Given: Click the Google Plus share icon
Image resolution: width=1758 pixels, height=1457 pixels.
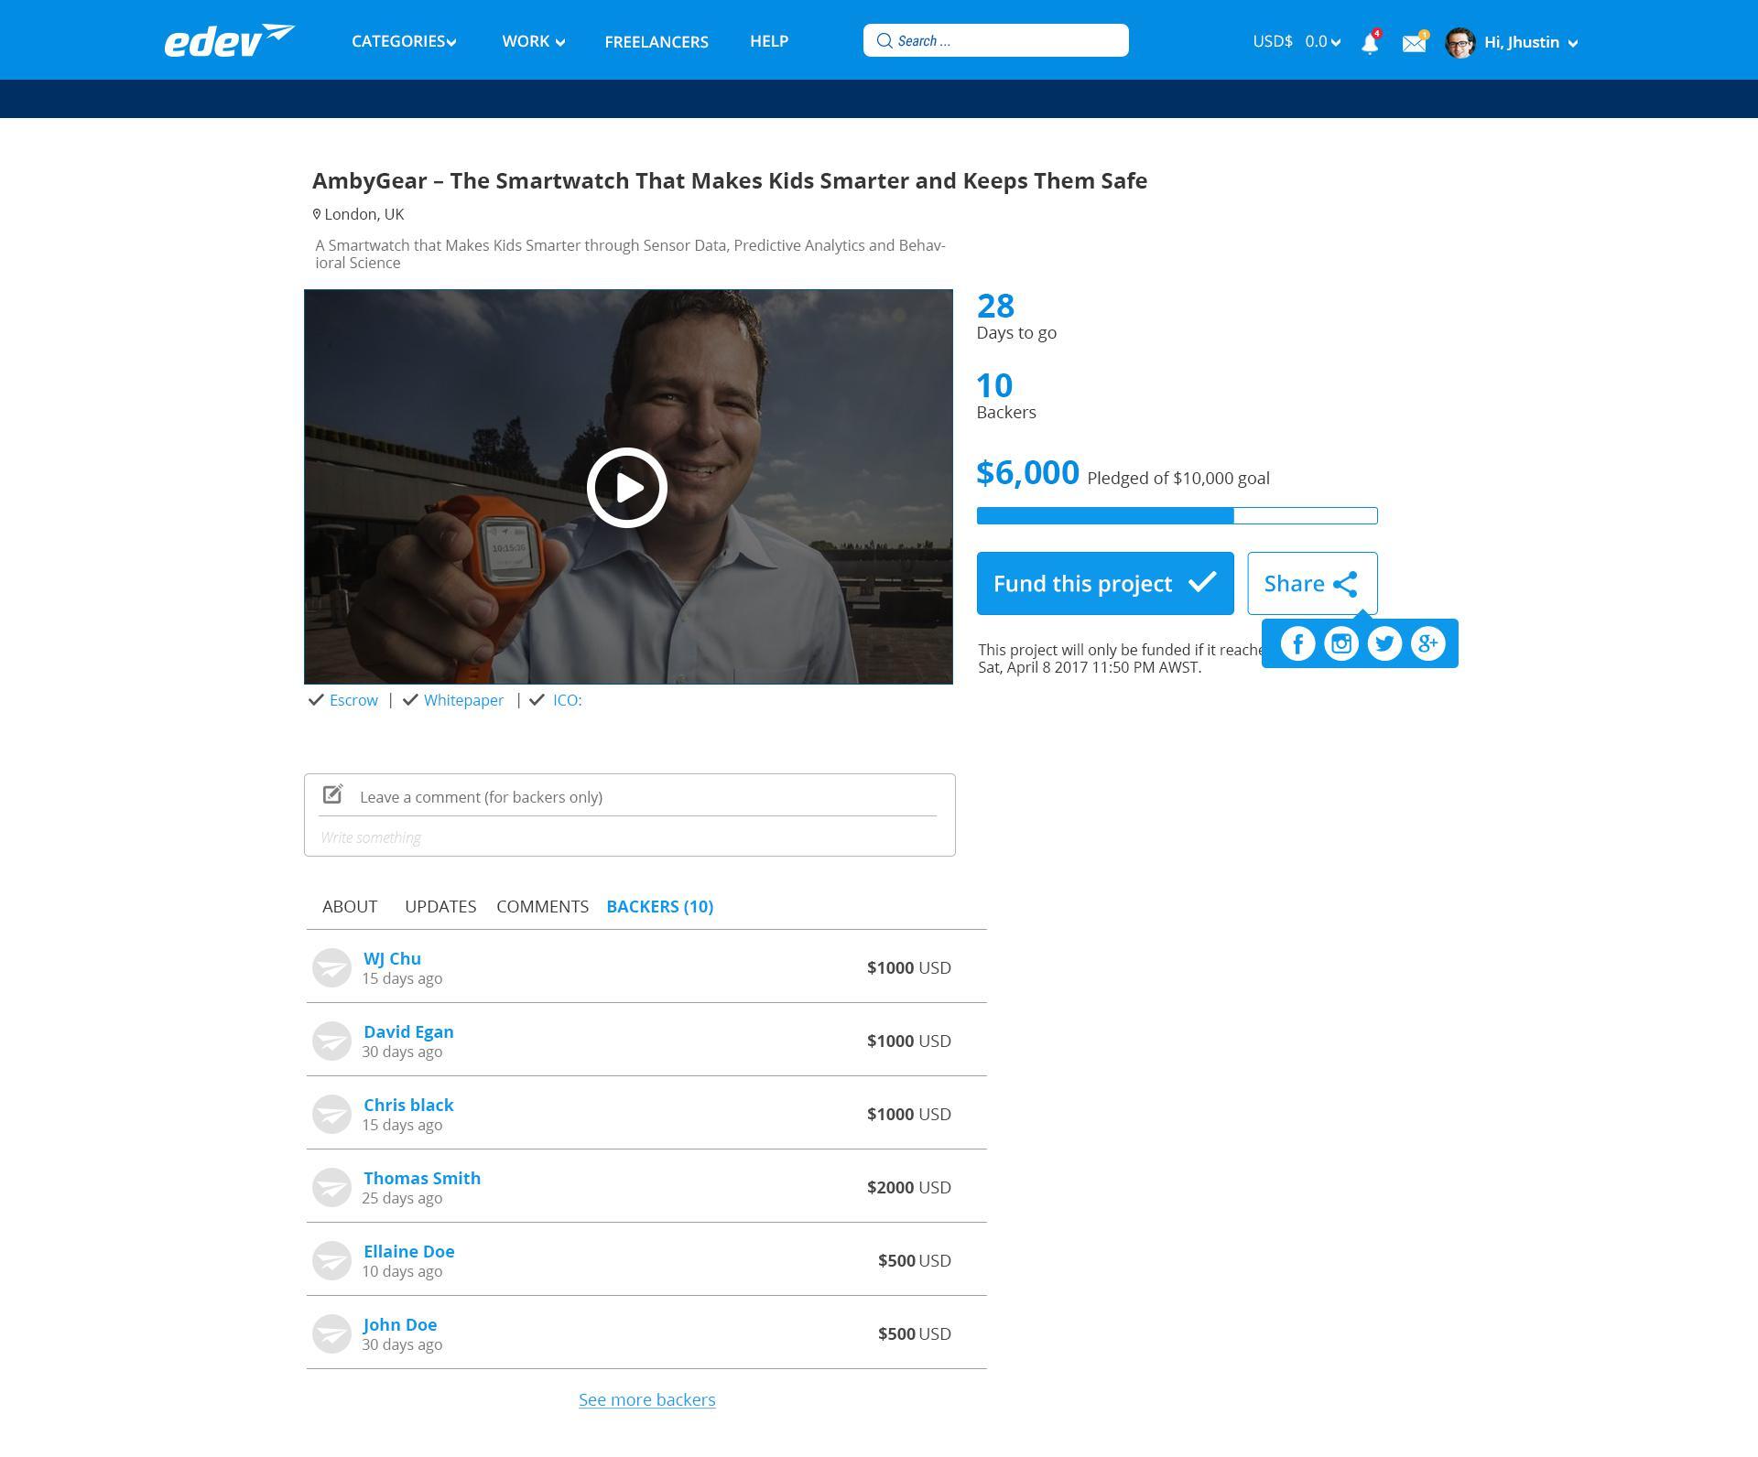Looking at the screenshot, I should click(1427, 643).
